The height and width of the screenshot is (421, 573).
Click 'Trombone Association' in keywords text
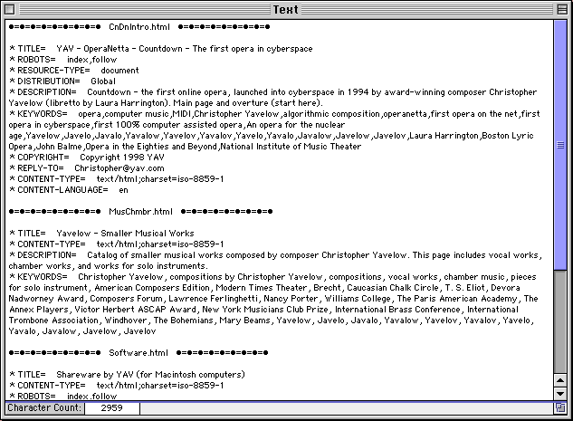click(53, 321)
